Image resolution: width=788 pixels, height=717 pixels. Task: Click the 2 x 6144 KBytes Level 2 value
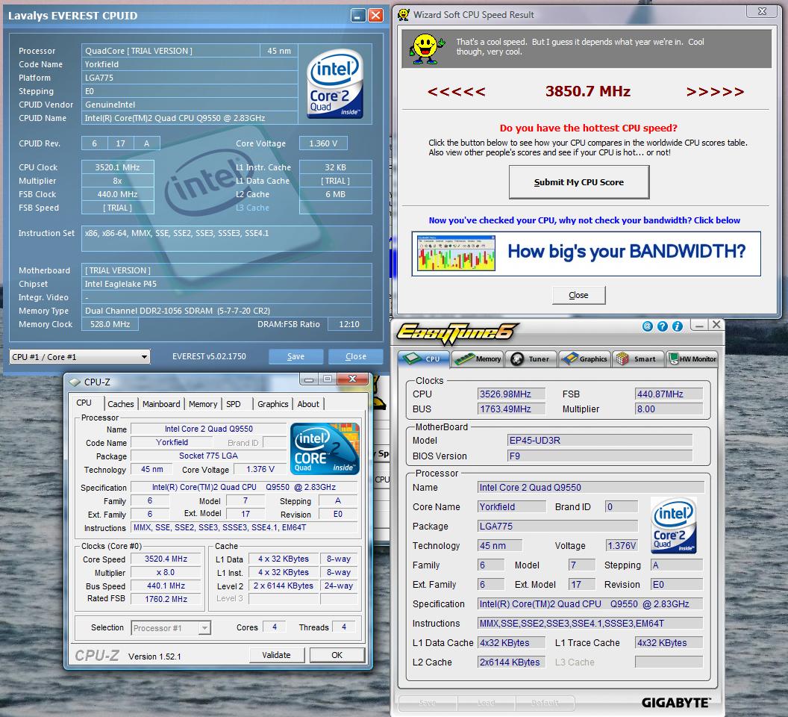point(284,586)
